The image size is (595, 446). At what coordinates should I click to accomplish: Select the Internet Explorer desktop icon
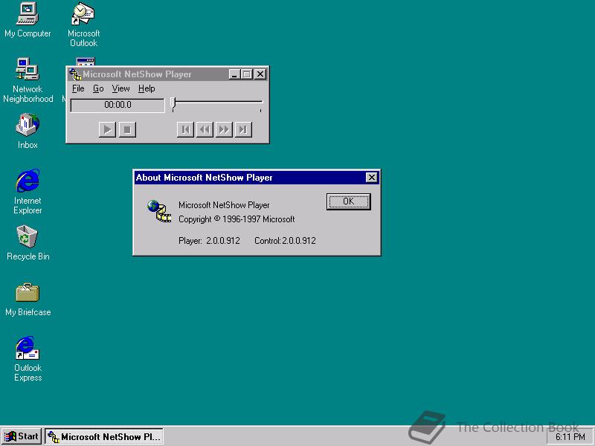(28, 192)
